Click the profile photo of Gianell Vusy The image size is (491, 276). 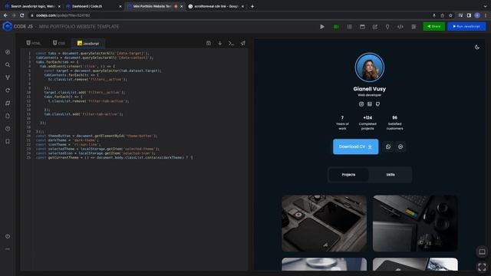(x=370, y=67)
